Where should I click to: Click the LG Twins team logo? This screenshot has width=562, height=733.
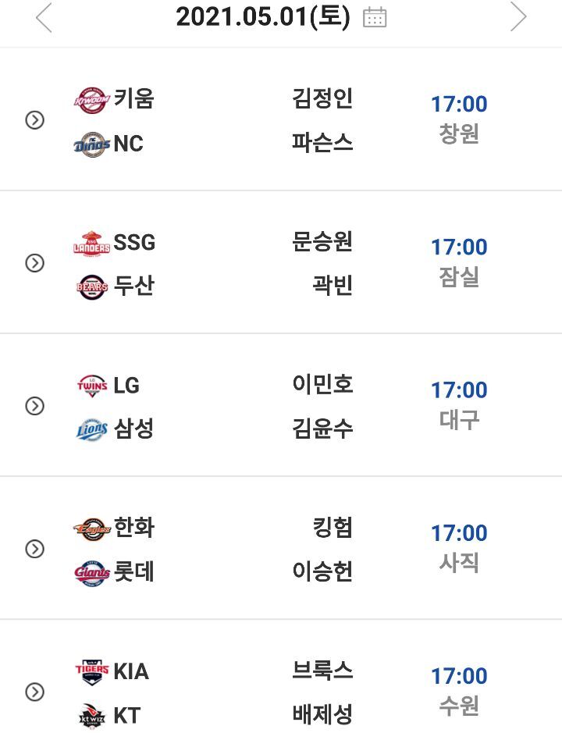pos(92,386)
